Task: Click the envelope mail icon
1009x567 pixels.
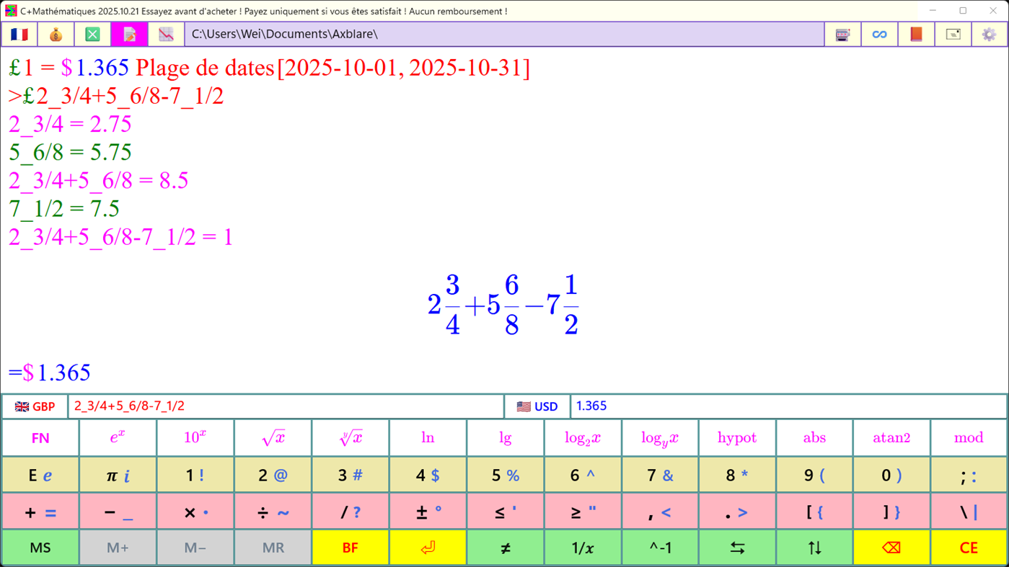Action: (x=953, y=34)
